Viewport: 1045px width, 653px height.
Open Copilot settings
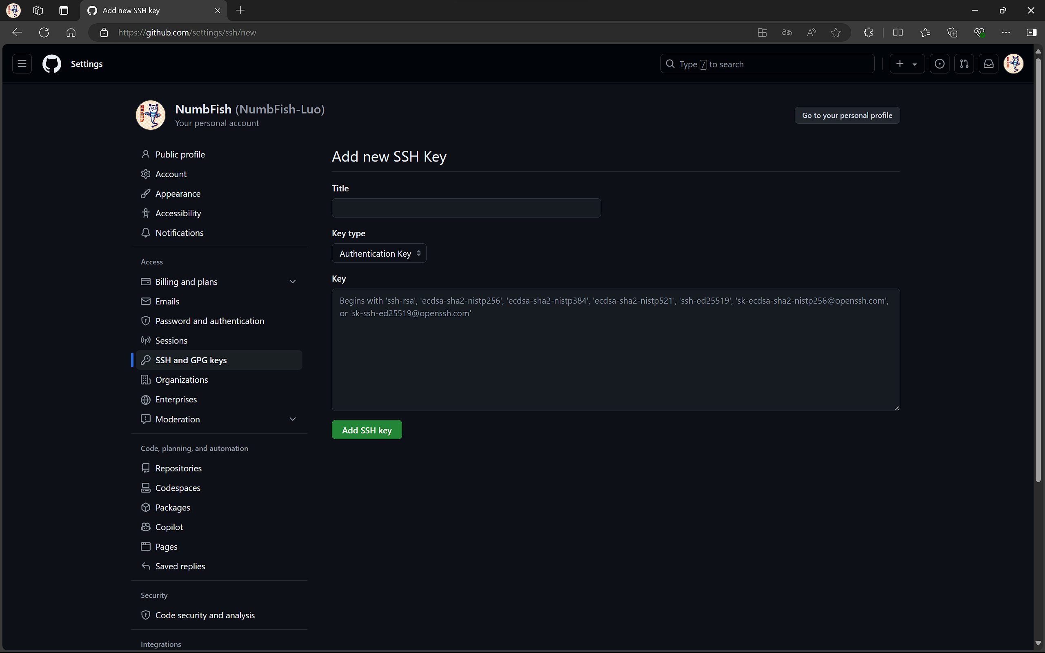219,527
